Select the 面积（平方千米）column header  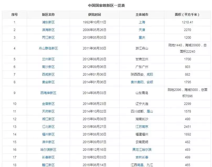(x=187, y=15)
